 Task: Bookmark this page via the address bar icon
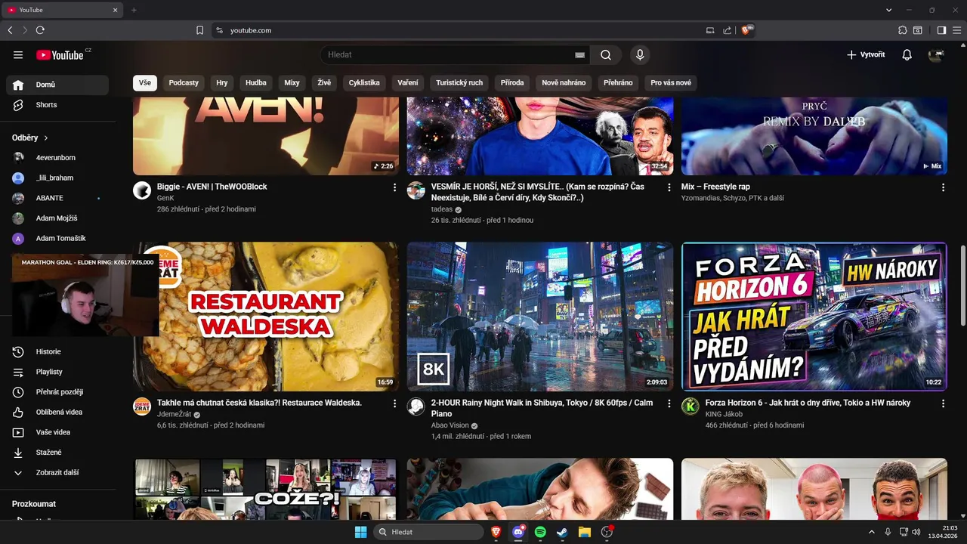pyautogui.click(x=199, y=30)
